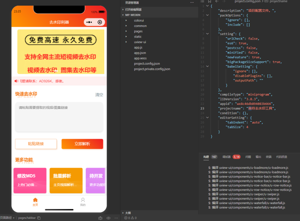This screenshot has height=221, width=300.
Task: Click the mini program capsule menu dots
Action: pos(89,22)
